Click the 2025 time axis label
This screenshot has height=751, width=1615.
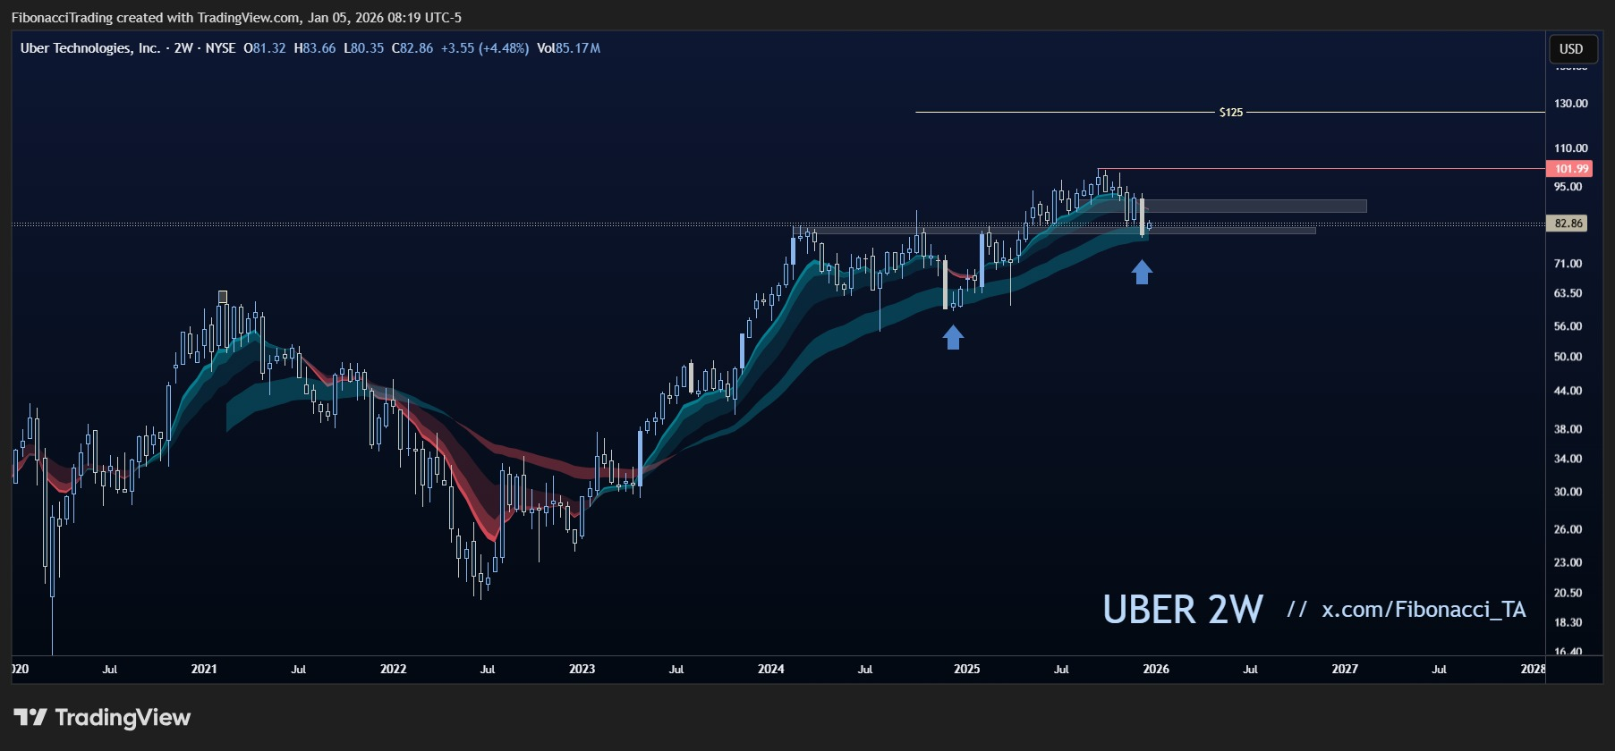point(966,669)
